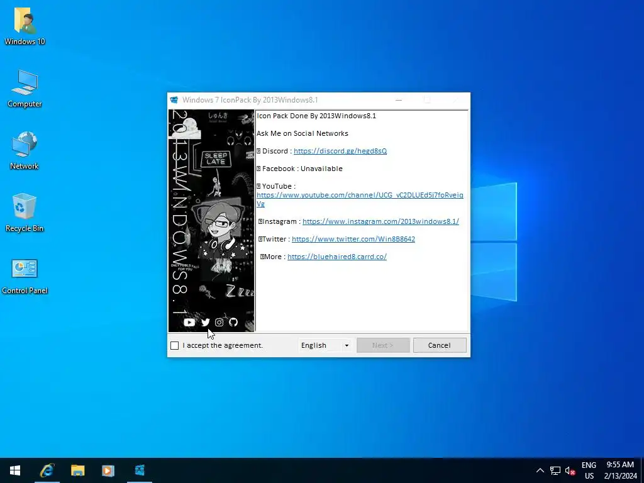Viewport: 644px width, 483px height.
Task: Select the Network desktop icon
Action: click(25, 150)
